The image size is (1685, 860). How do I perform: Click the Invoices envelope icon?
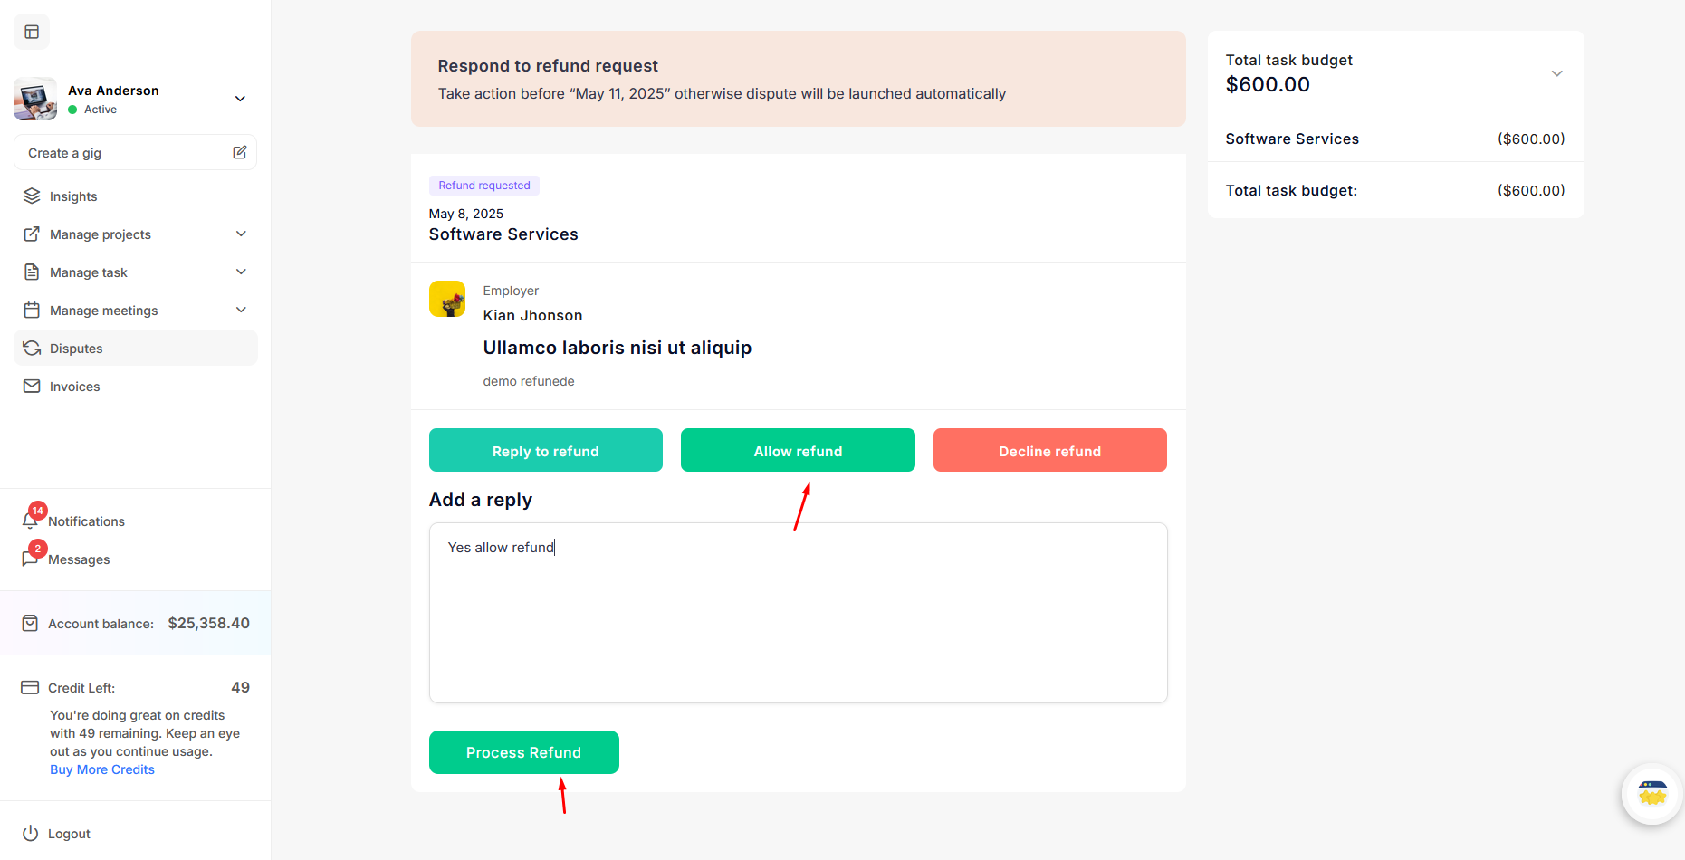tap(32, 387)
